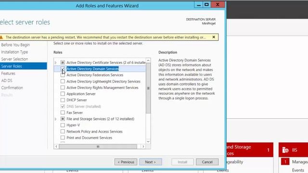Dismiss the pending restart warning banner
This screenshot has height=173, width=308.
[214, 37]
